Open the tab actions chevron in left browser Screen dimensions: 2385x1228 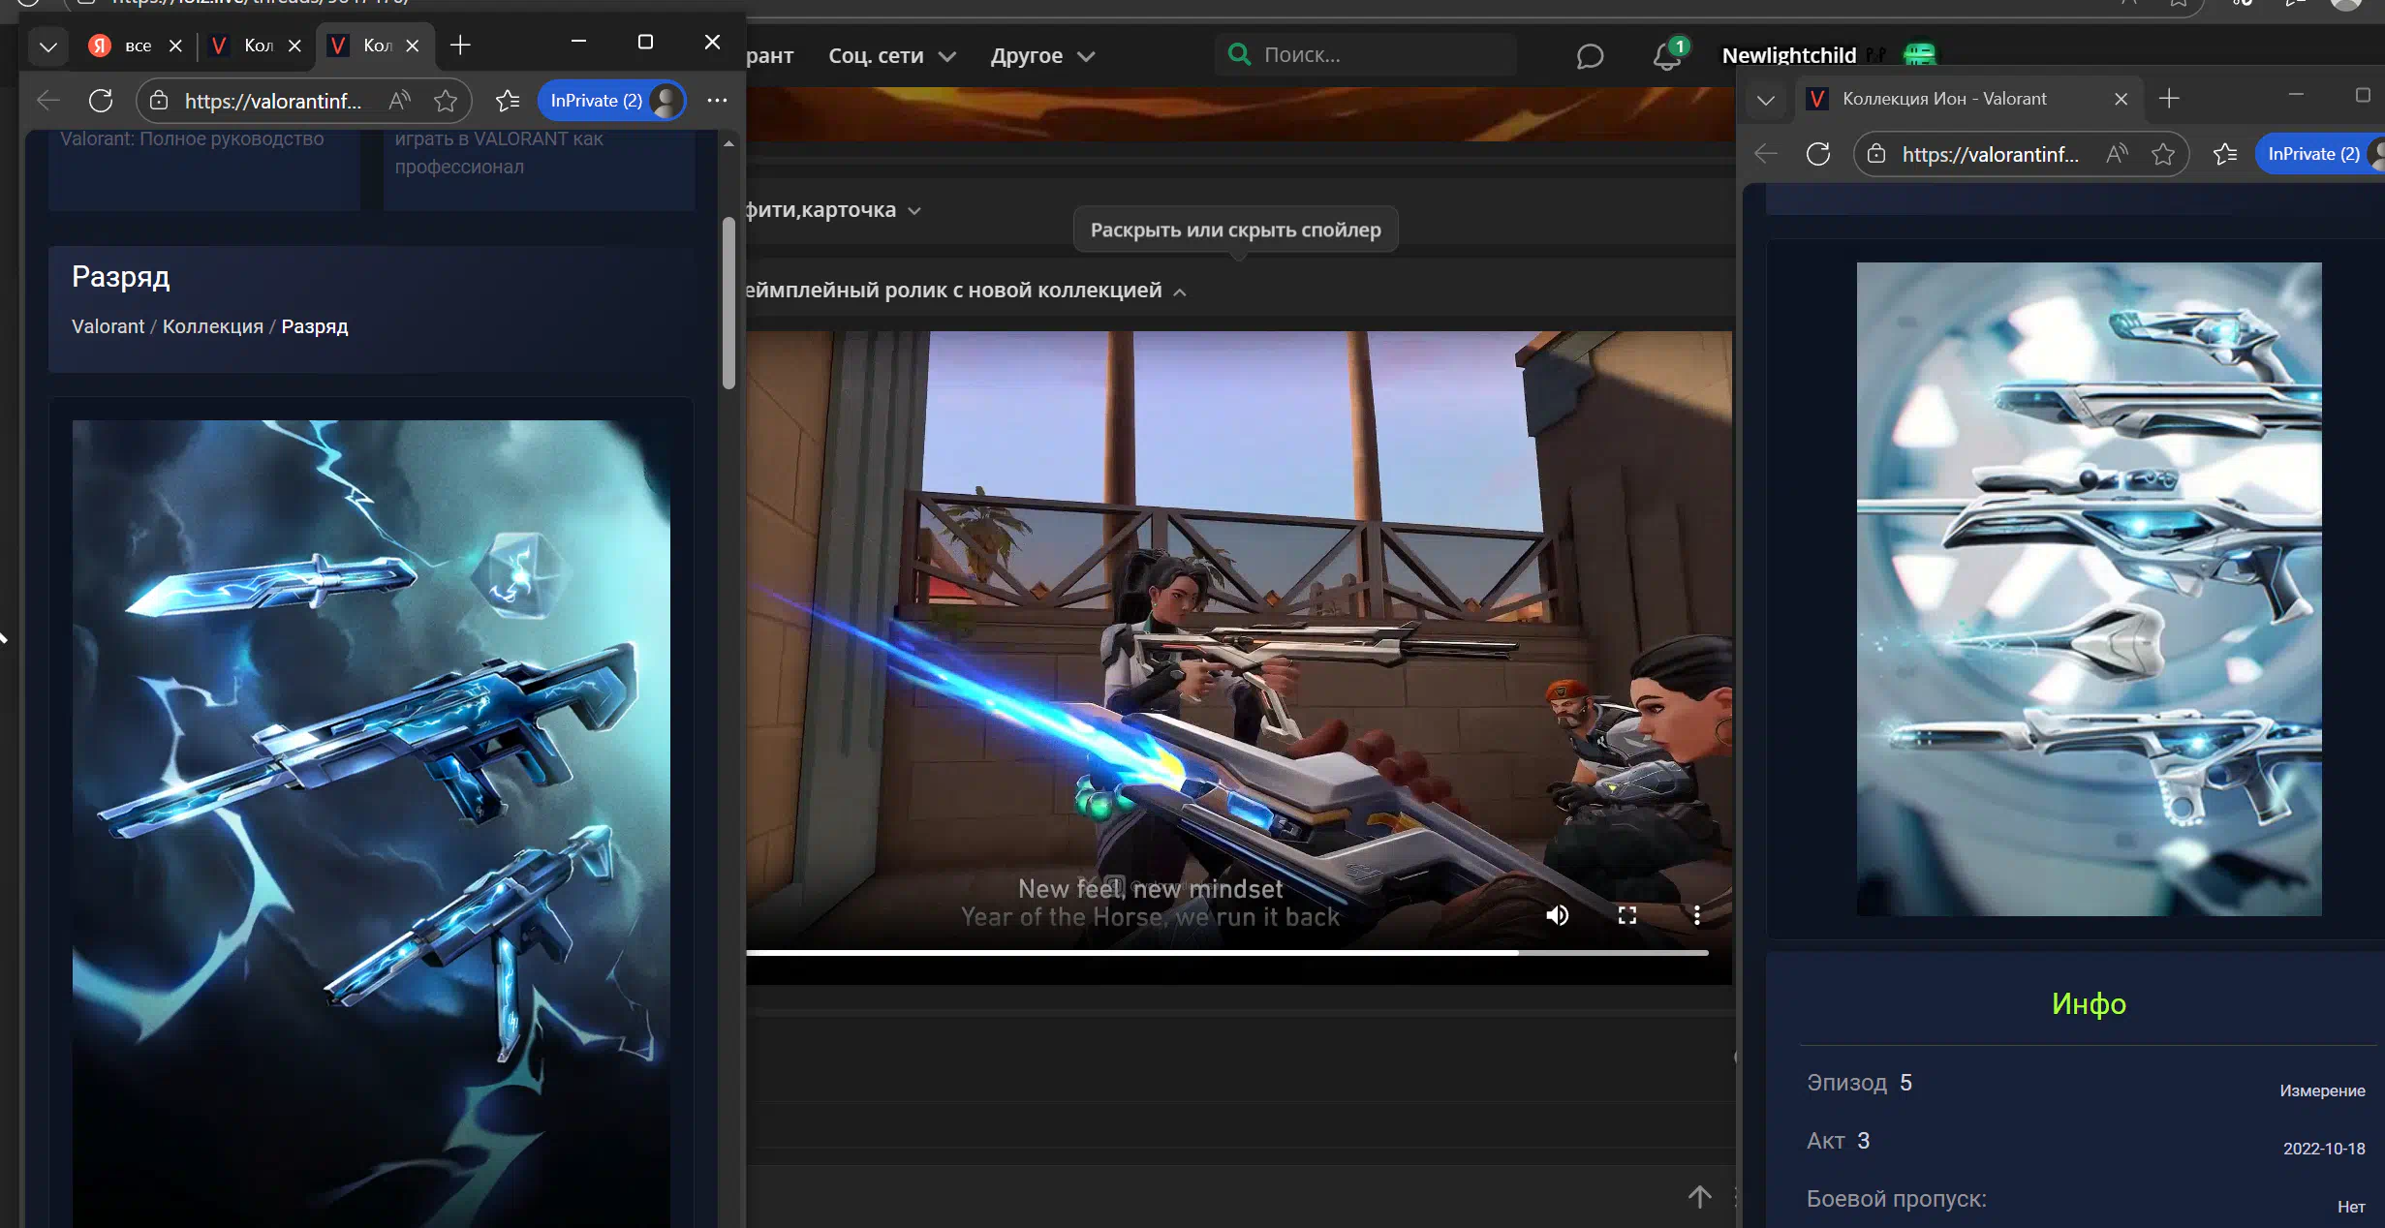coord(47,46)
